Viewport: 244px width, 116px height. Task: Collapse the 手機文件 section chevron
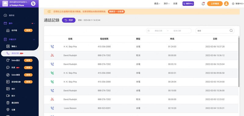click(34, 39)
